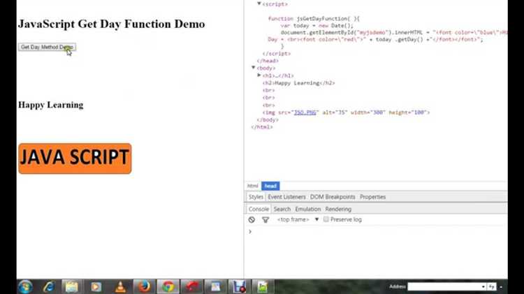Launch Internet Explorer from the taskbar

[49, 286]
